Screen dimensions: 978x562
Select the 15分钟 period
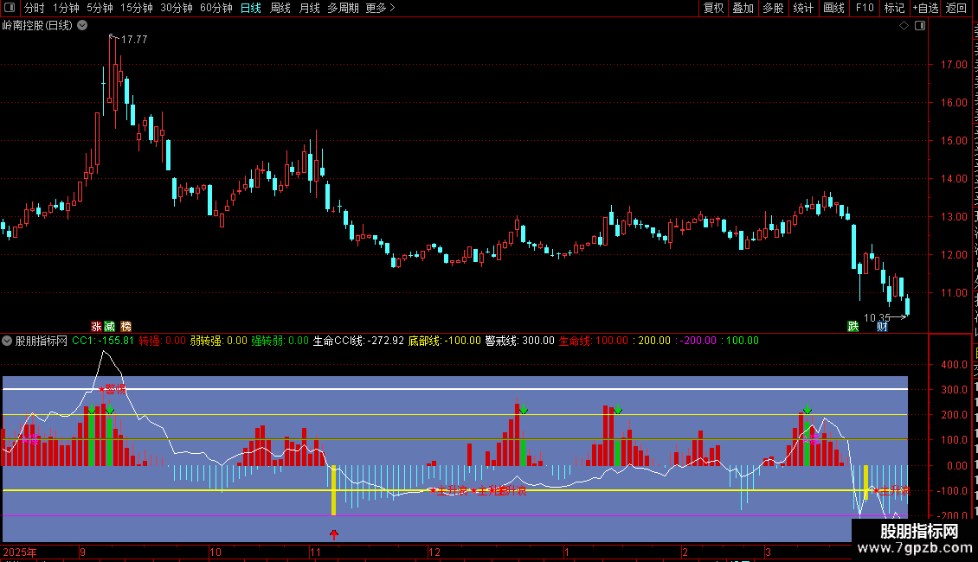click(136, 8)
